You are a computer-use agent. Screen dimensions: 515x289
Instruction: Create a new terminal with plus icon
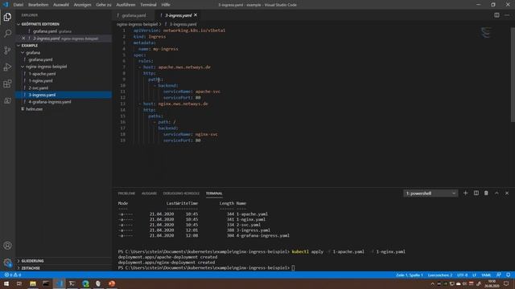point(465,193)
